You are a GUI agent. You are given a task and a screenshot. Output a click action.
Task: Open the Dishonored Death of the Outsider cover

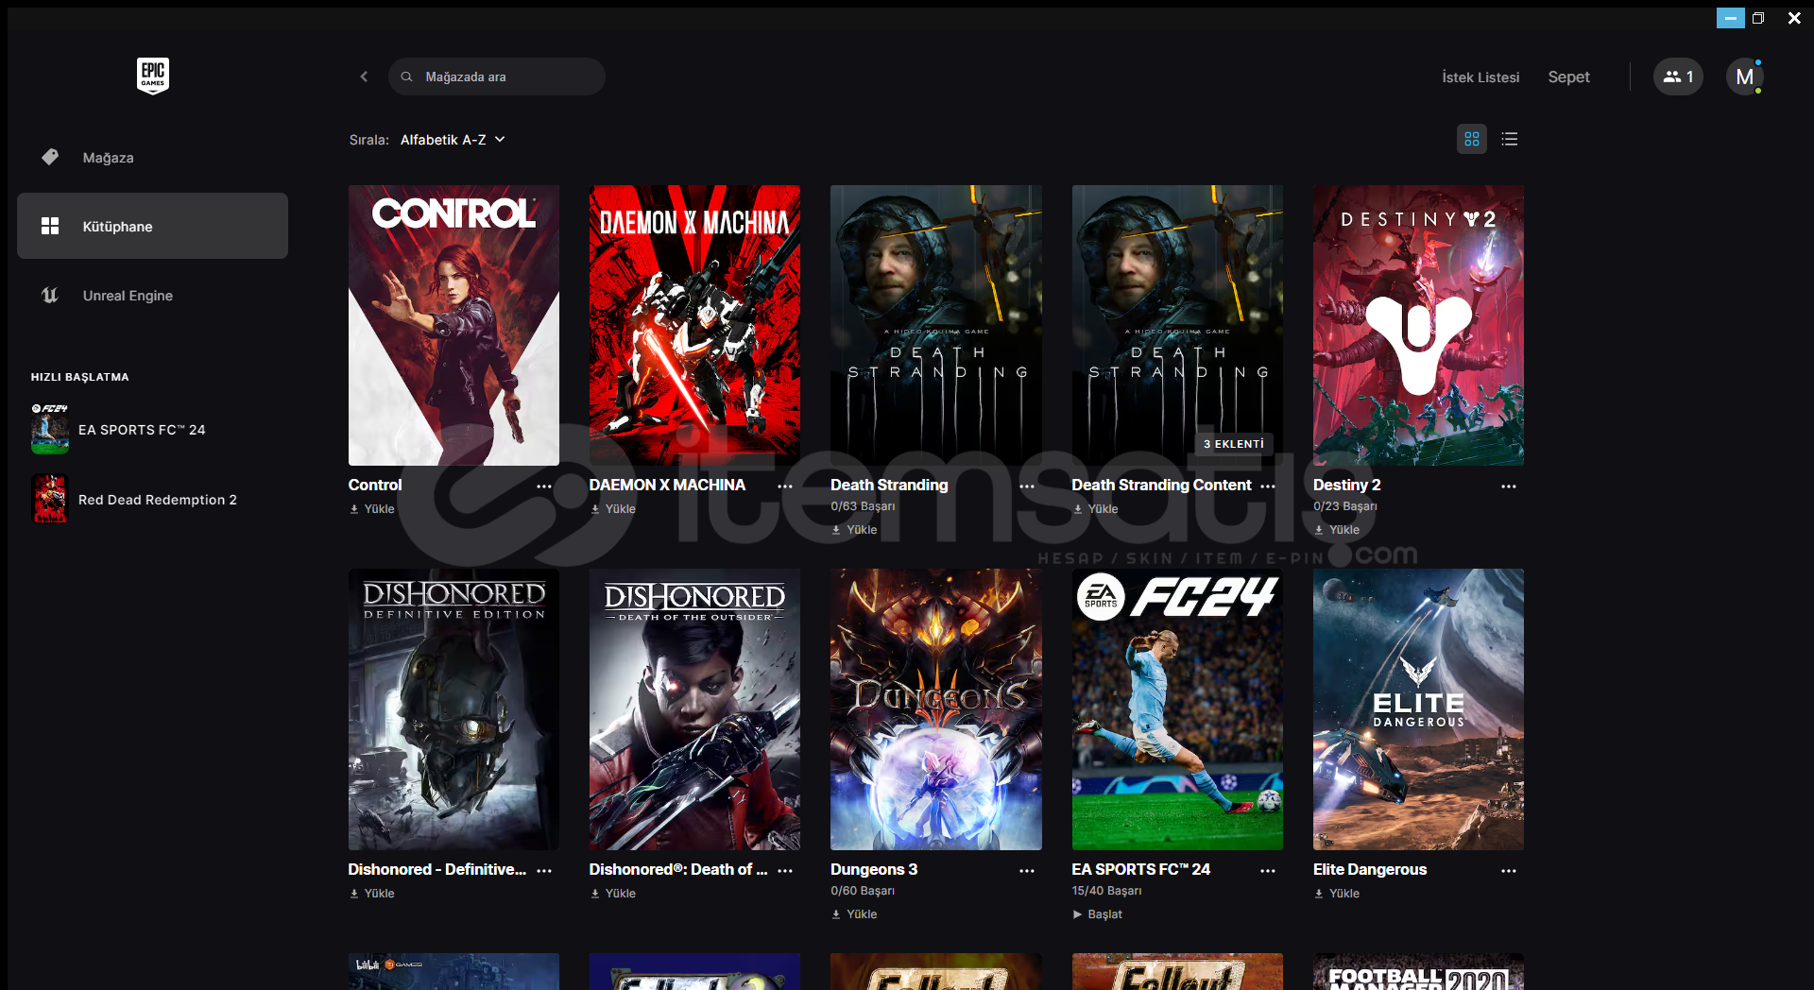tap(694, 709)
